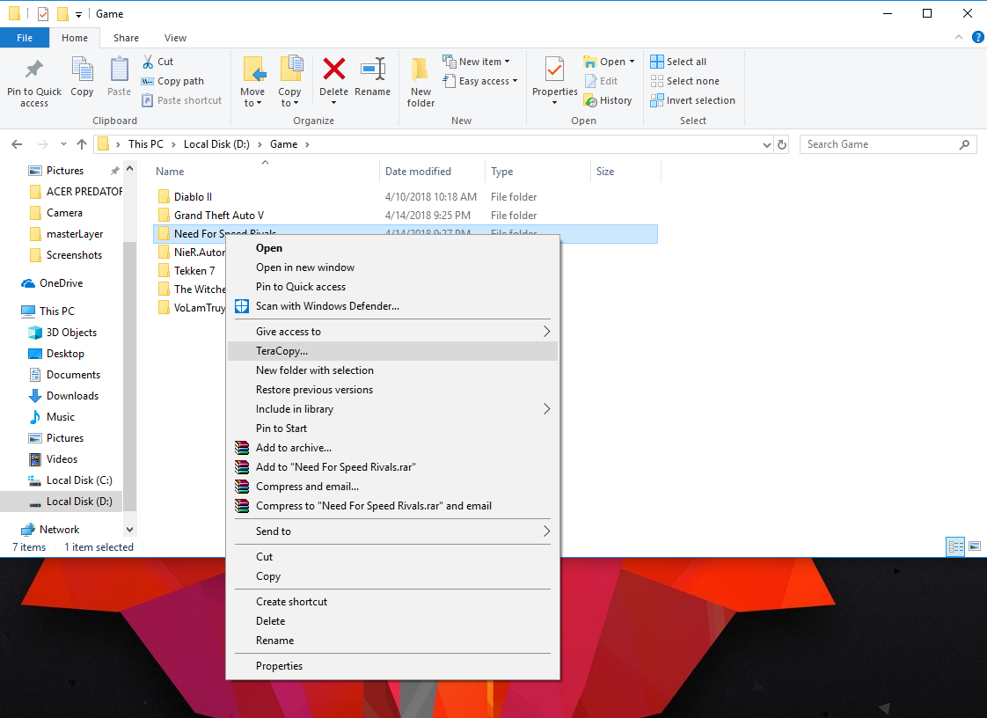Choose Create shortcut from context menu
Image resolution: width=987 pixels, height=718 pixels.
point(393,602)
